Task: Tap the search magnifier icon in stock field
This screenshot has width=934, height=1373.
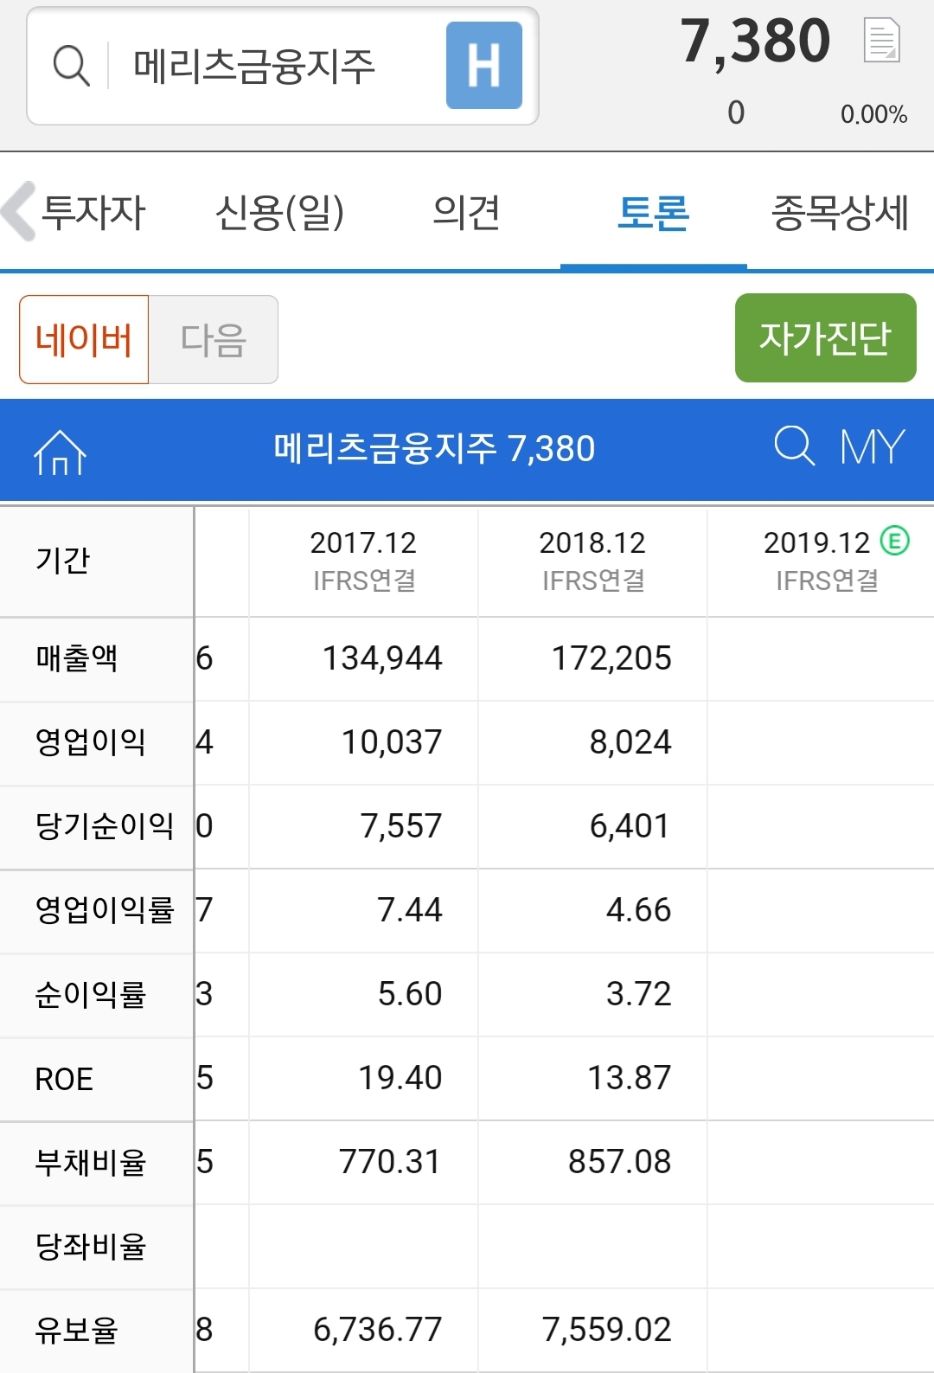Action: pyautogui.click(x=71, y=66)
